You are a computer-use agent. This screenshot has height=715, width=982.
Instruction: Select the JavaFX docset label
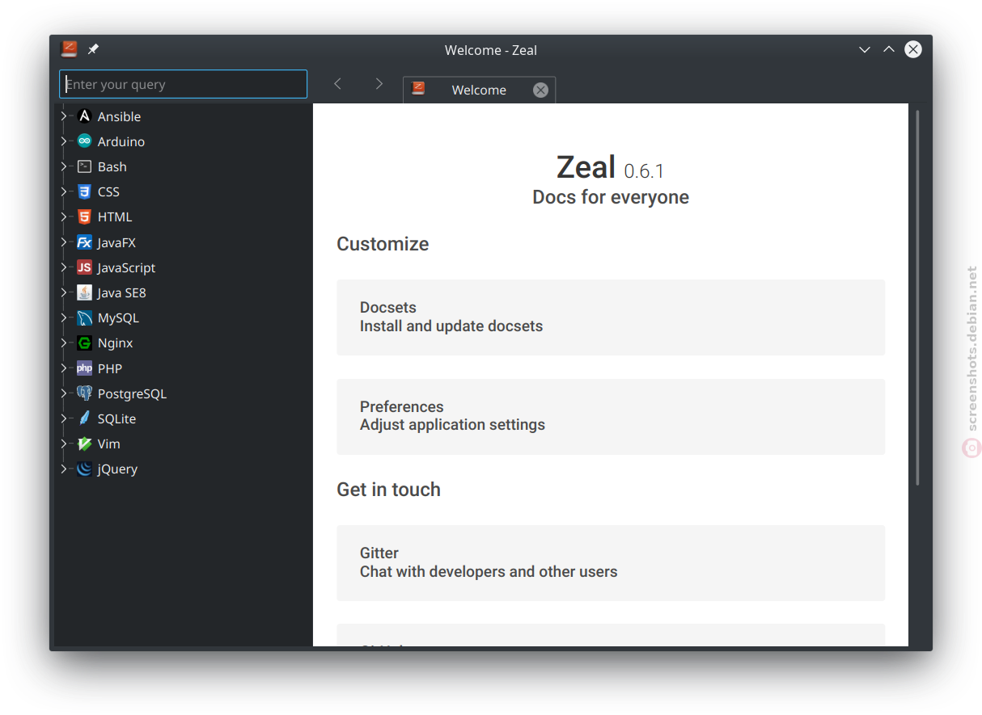(x=117, y=242)
